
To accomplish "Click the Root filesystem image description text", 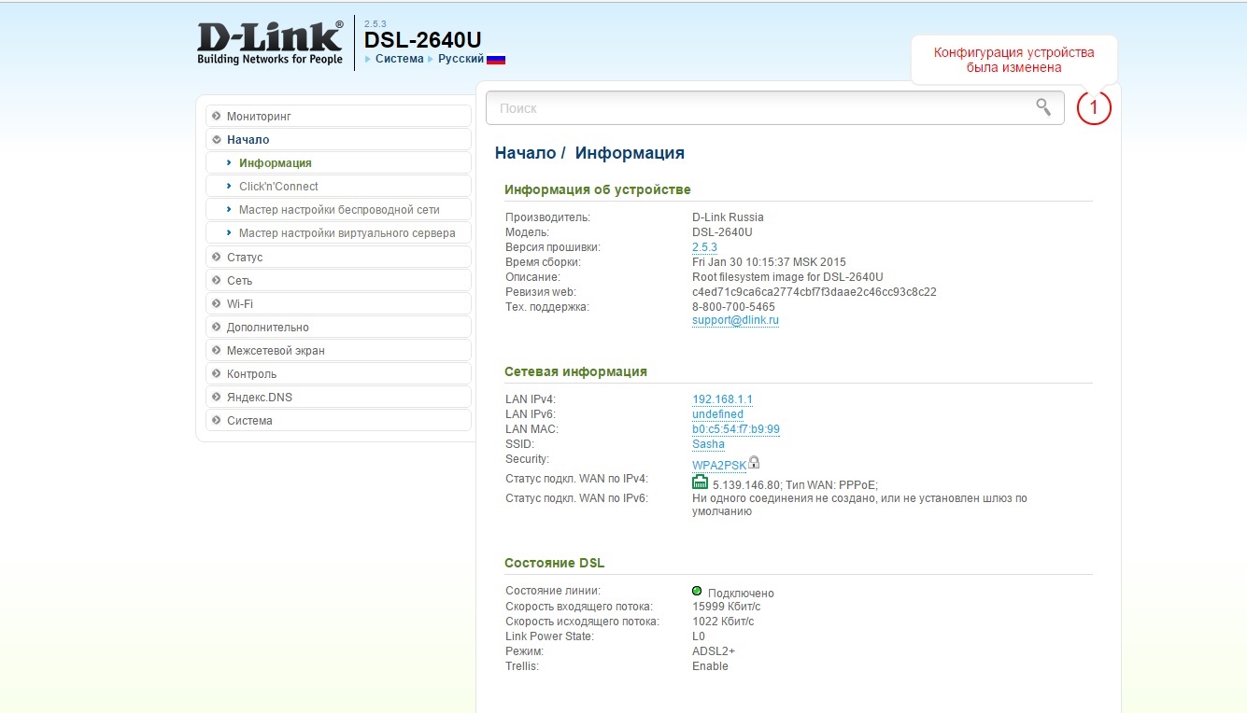I will tap(787, 277).
